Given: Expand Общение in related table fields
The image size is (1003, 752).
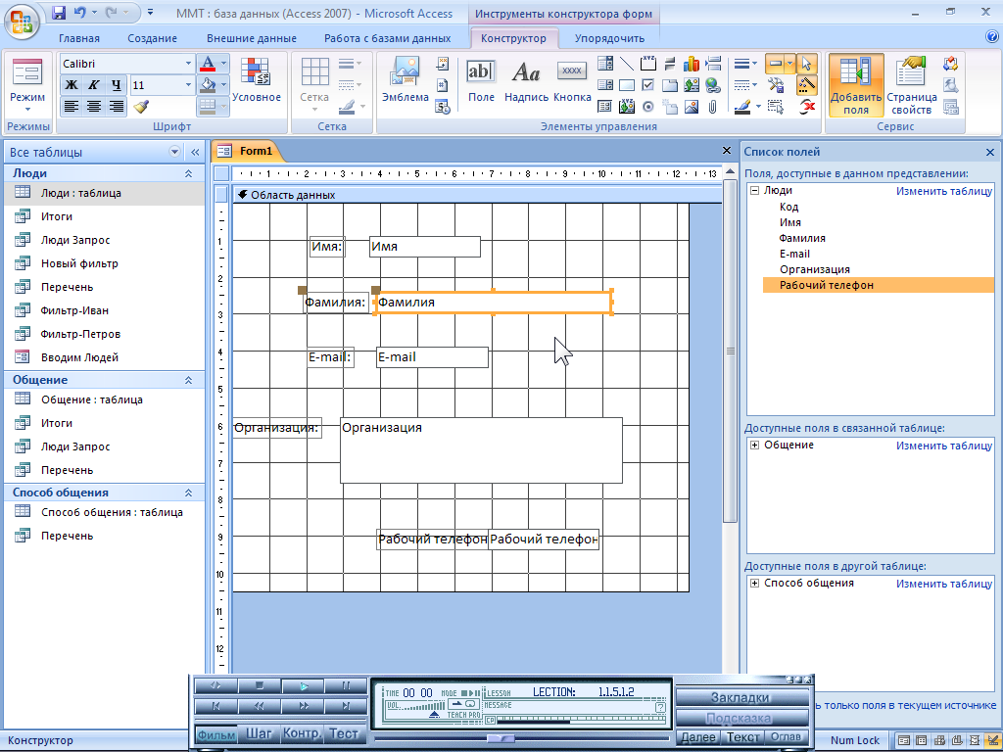Looking at the screenshot, I should (755, 446).
